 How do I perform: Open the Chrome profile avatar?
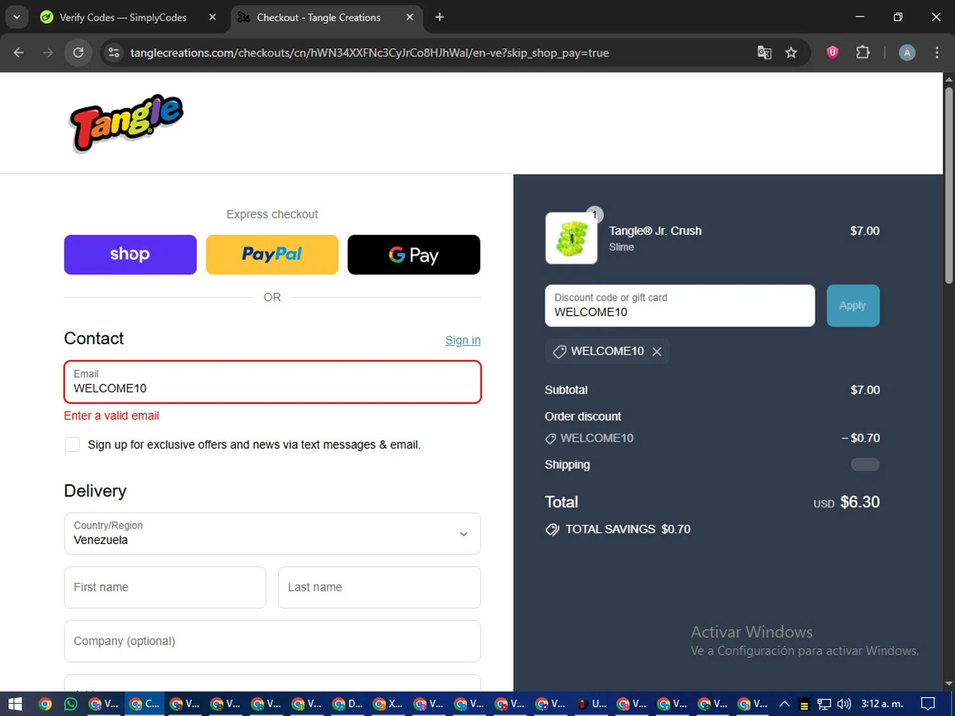coord(907,53)
